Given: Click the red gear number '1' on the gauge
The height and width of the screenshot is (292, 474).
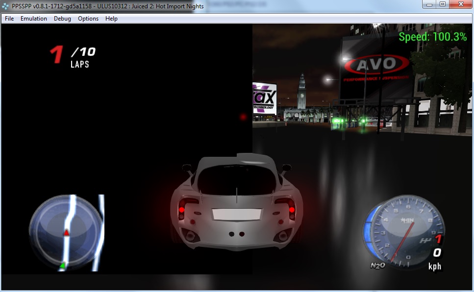Looking at the screenshot, I should coord(439,239).
